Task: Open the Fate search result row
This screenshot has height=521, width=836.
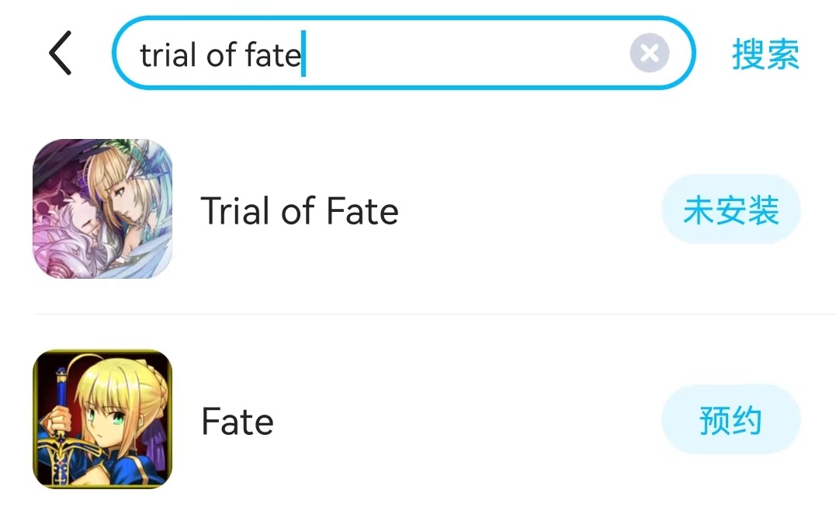Action: pos(418,419)
